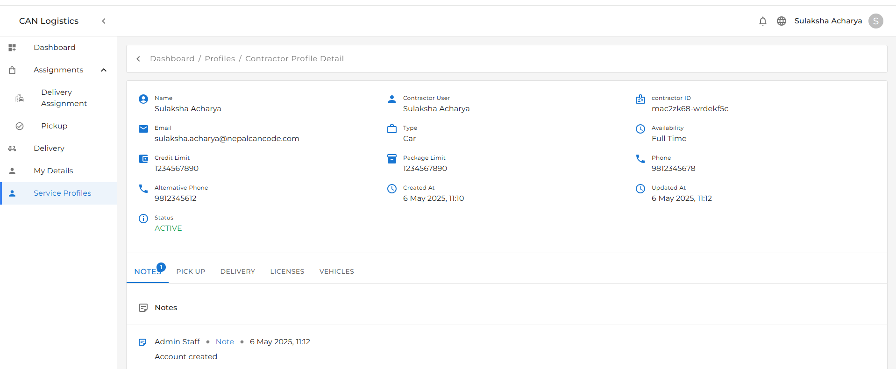Click Contractor Profile Detail breadcrumb

(x=294, y=59)
